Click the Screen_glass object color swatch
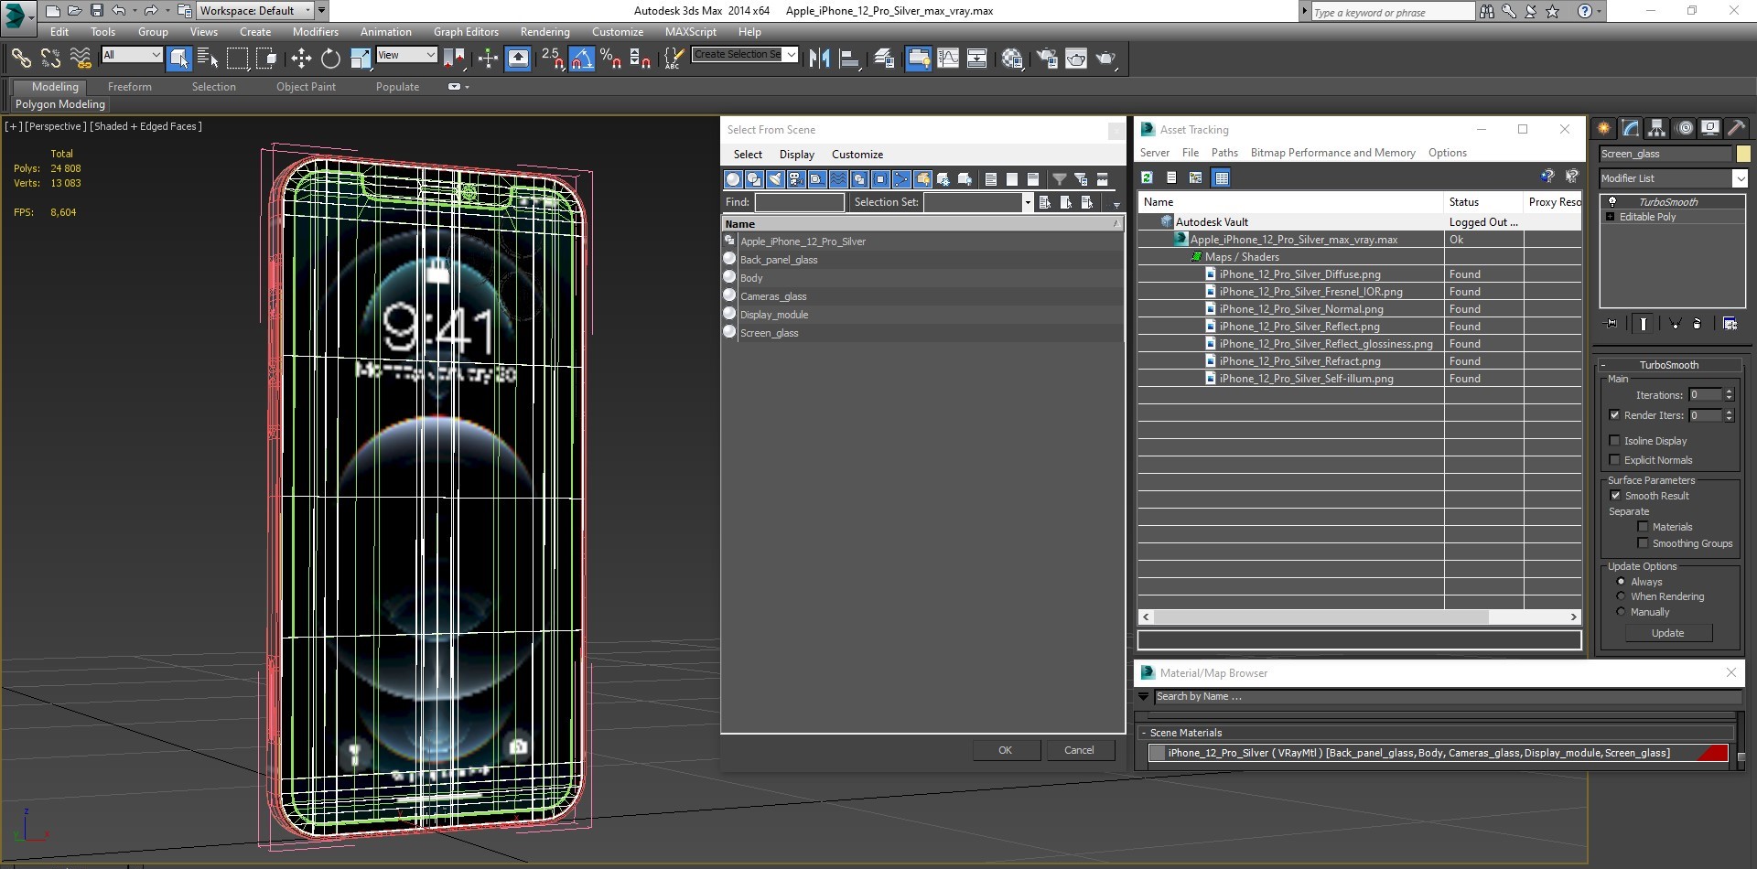 click(1742, 154)
